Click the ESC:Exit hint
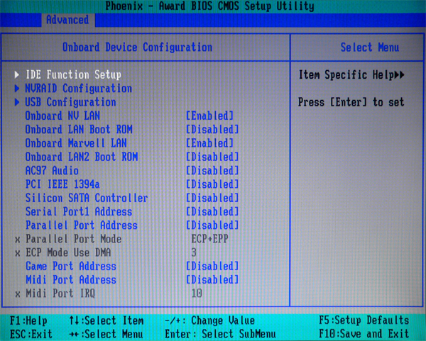 [x=31, y=334]
